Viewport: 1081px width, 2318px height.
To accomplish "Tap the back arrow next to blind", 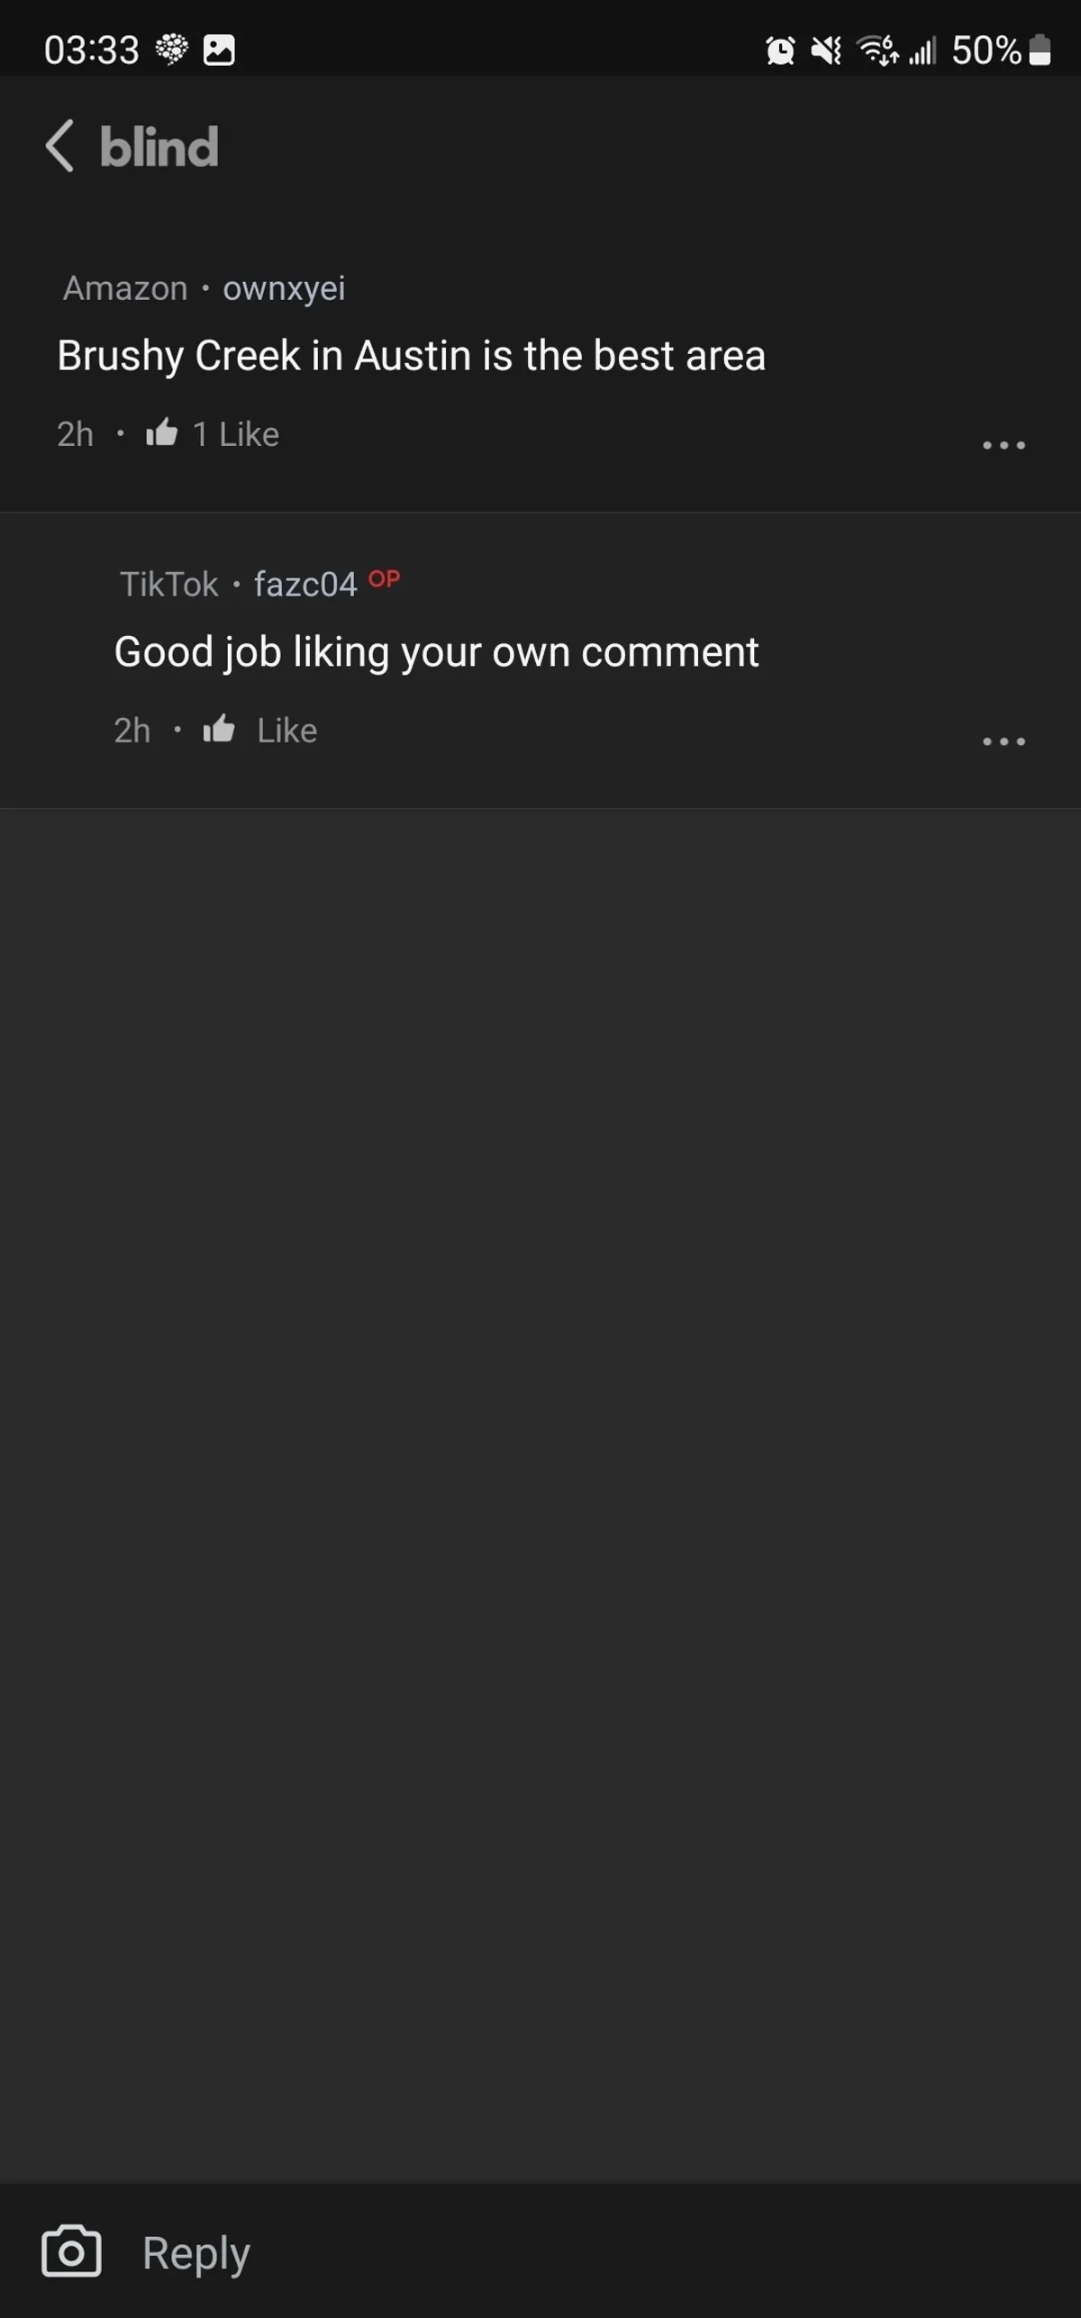I will click(x=59, y=146).
